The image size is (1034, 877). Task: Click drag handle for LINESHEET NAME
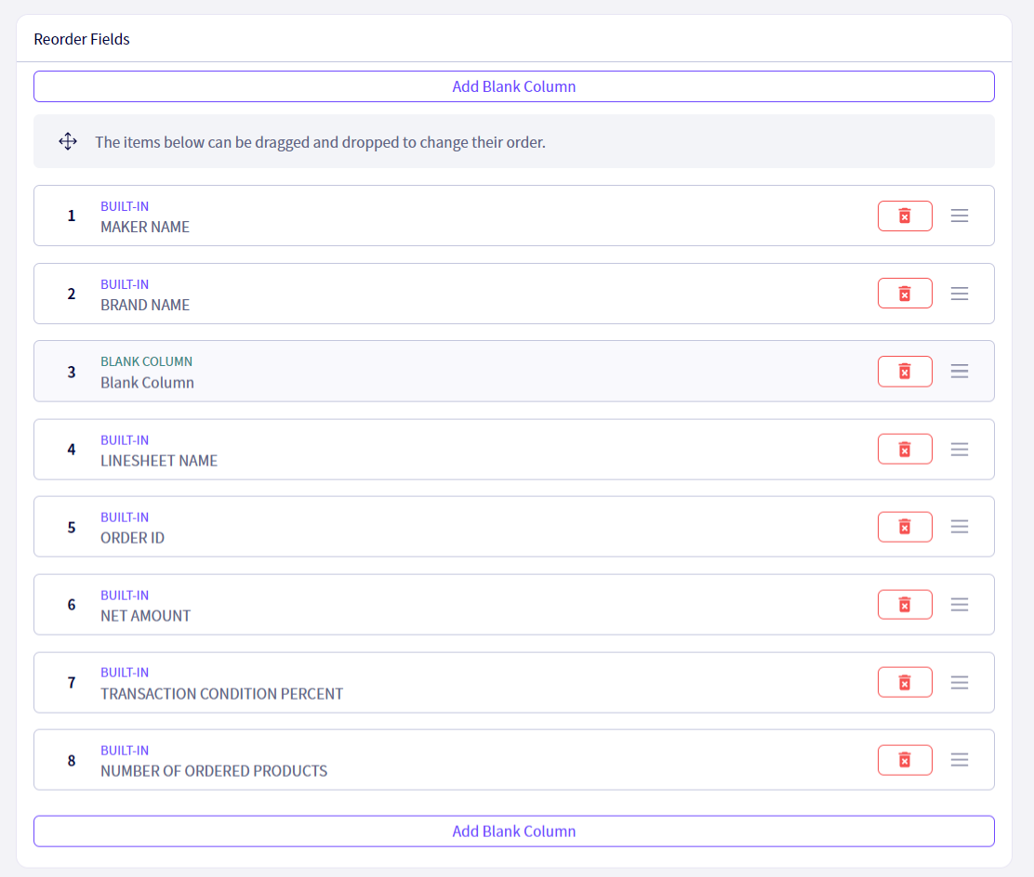960,450
